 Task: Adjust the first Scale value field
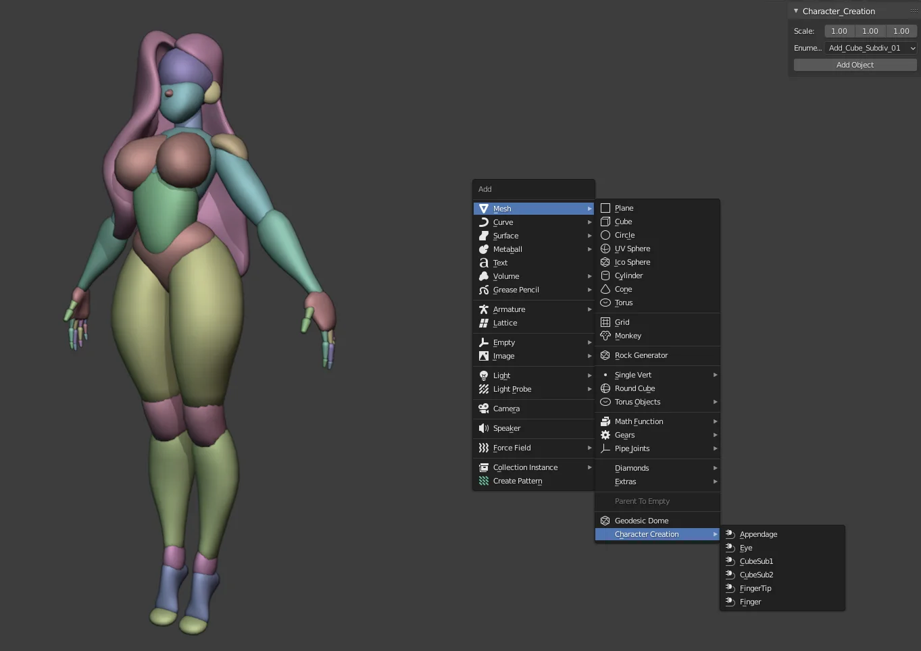pos(839,30)
